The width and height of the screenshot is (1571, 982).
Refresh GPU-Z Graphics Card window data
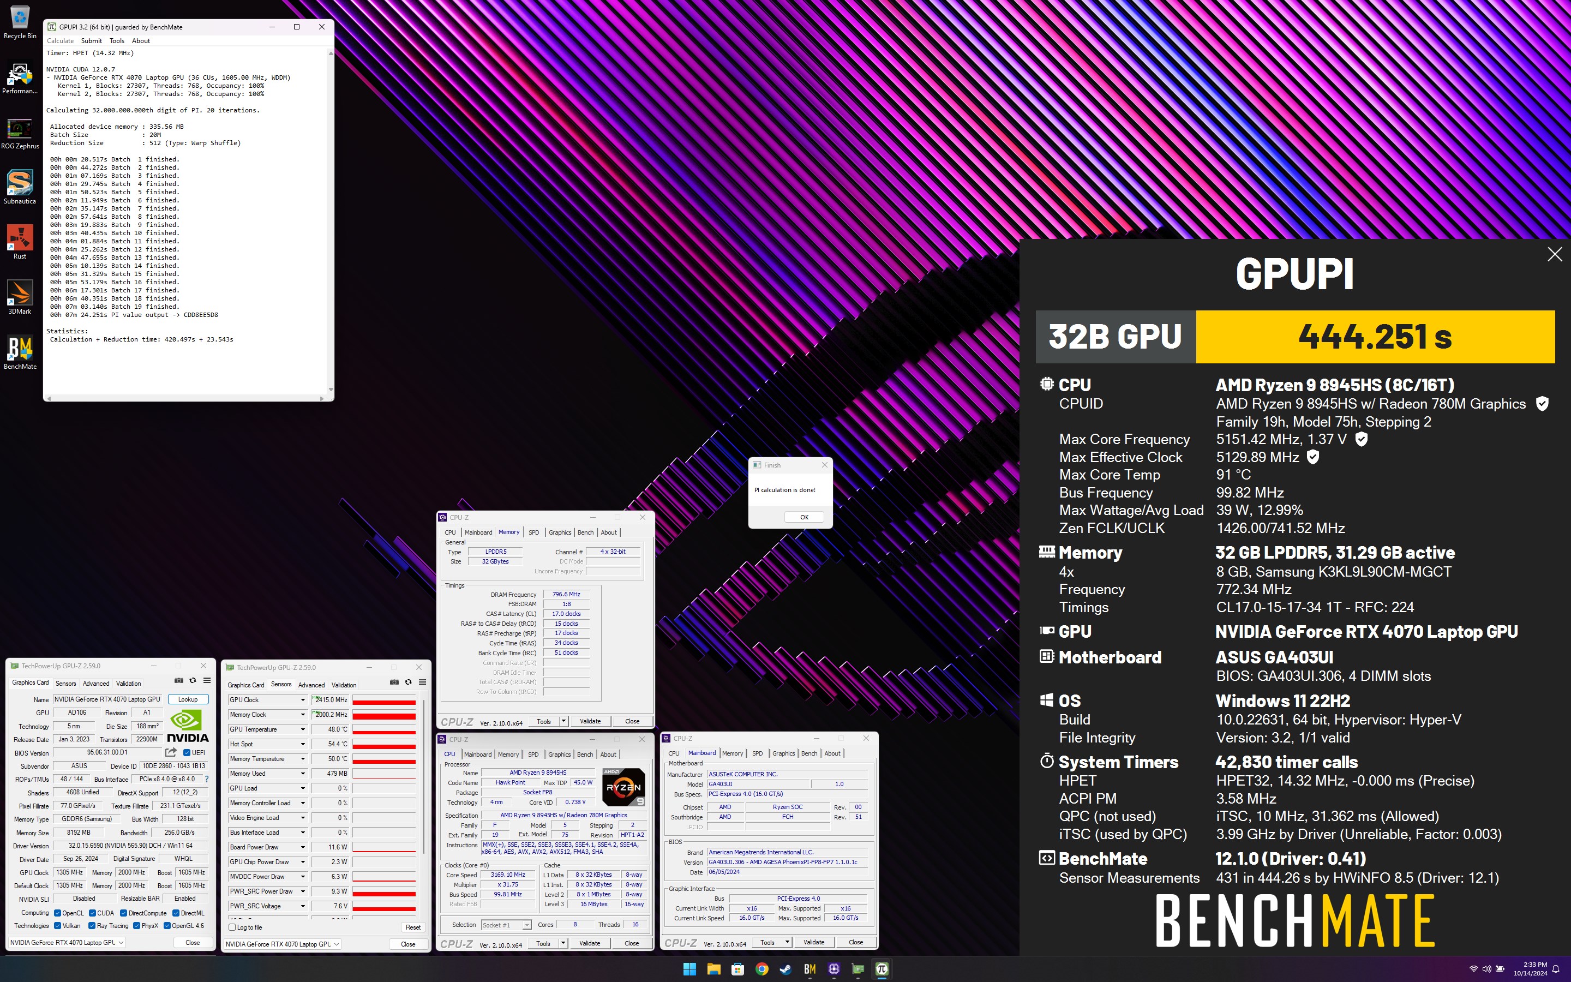(x=193, y=681)
